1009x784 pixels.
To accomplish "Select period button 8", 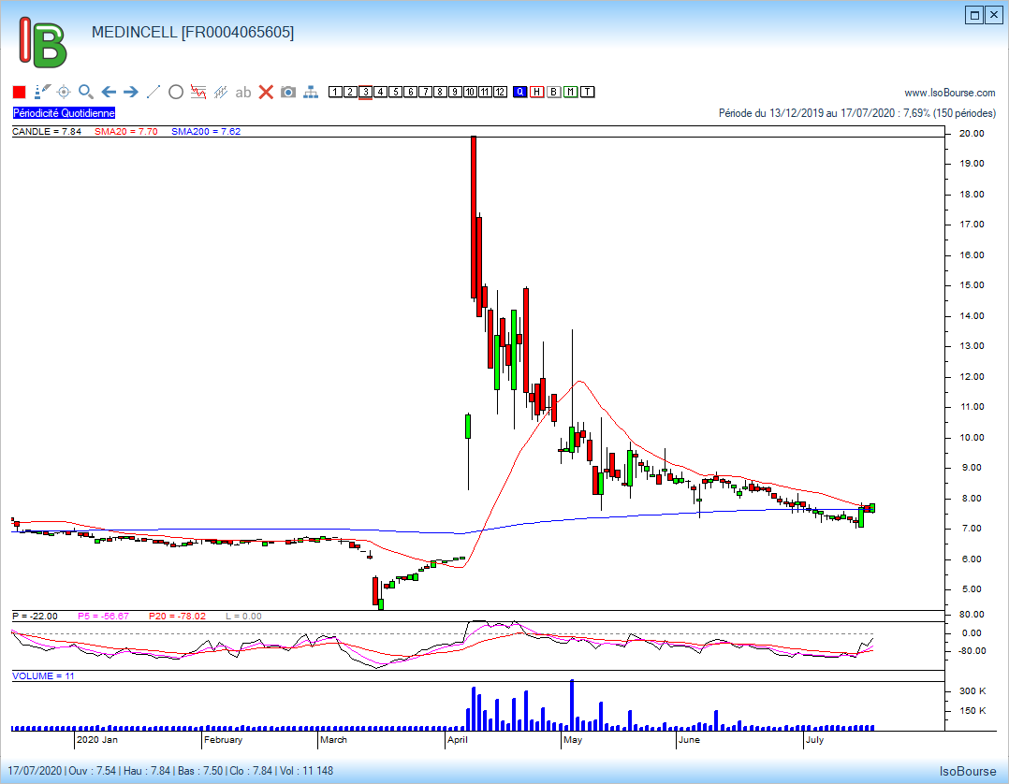I will (x=440, y=92).
